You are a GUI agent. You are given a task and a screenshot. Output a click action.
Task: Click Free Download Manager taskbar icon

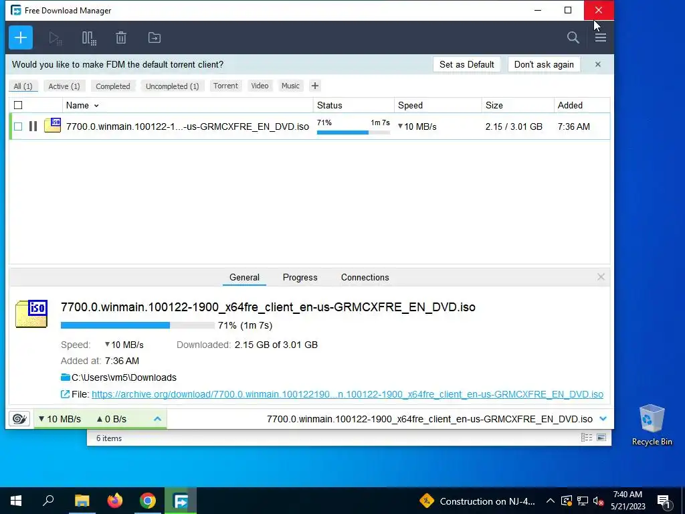181,501
